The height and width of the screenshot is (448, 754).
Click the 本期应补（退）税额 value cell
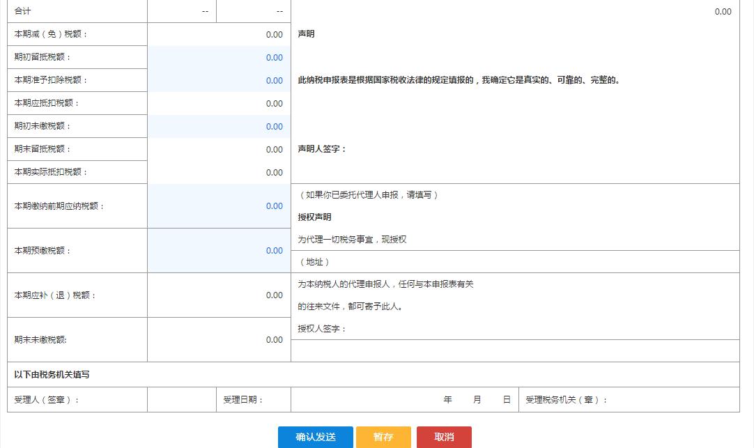pos(219,295)
